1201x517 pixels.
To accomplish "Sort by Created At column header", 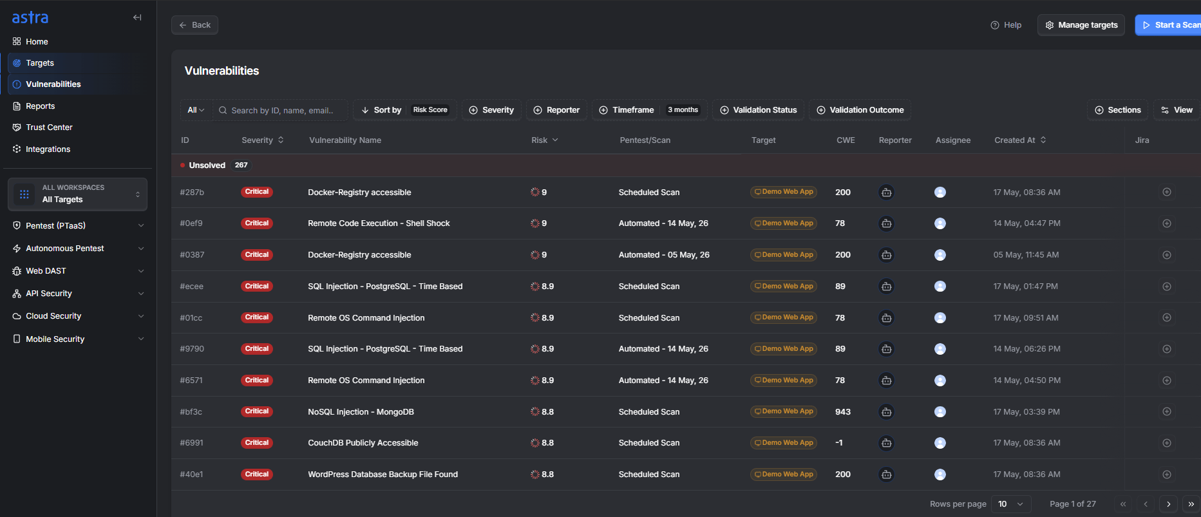I will pos(1020,140).
